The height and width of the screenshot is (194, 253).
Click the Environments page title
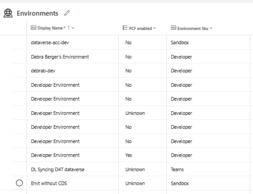37,13
